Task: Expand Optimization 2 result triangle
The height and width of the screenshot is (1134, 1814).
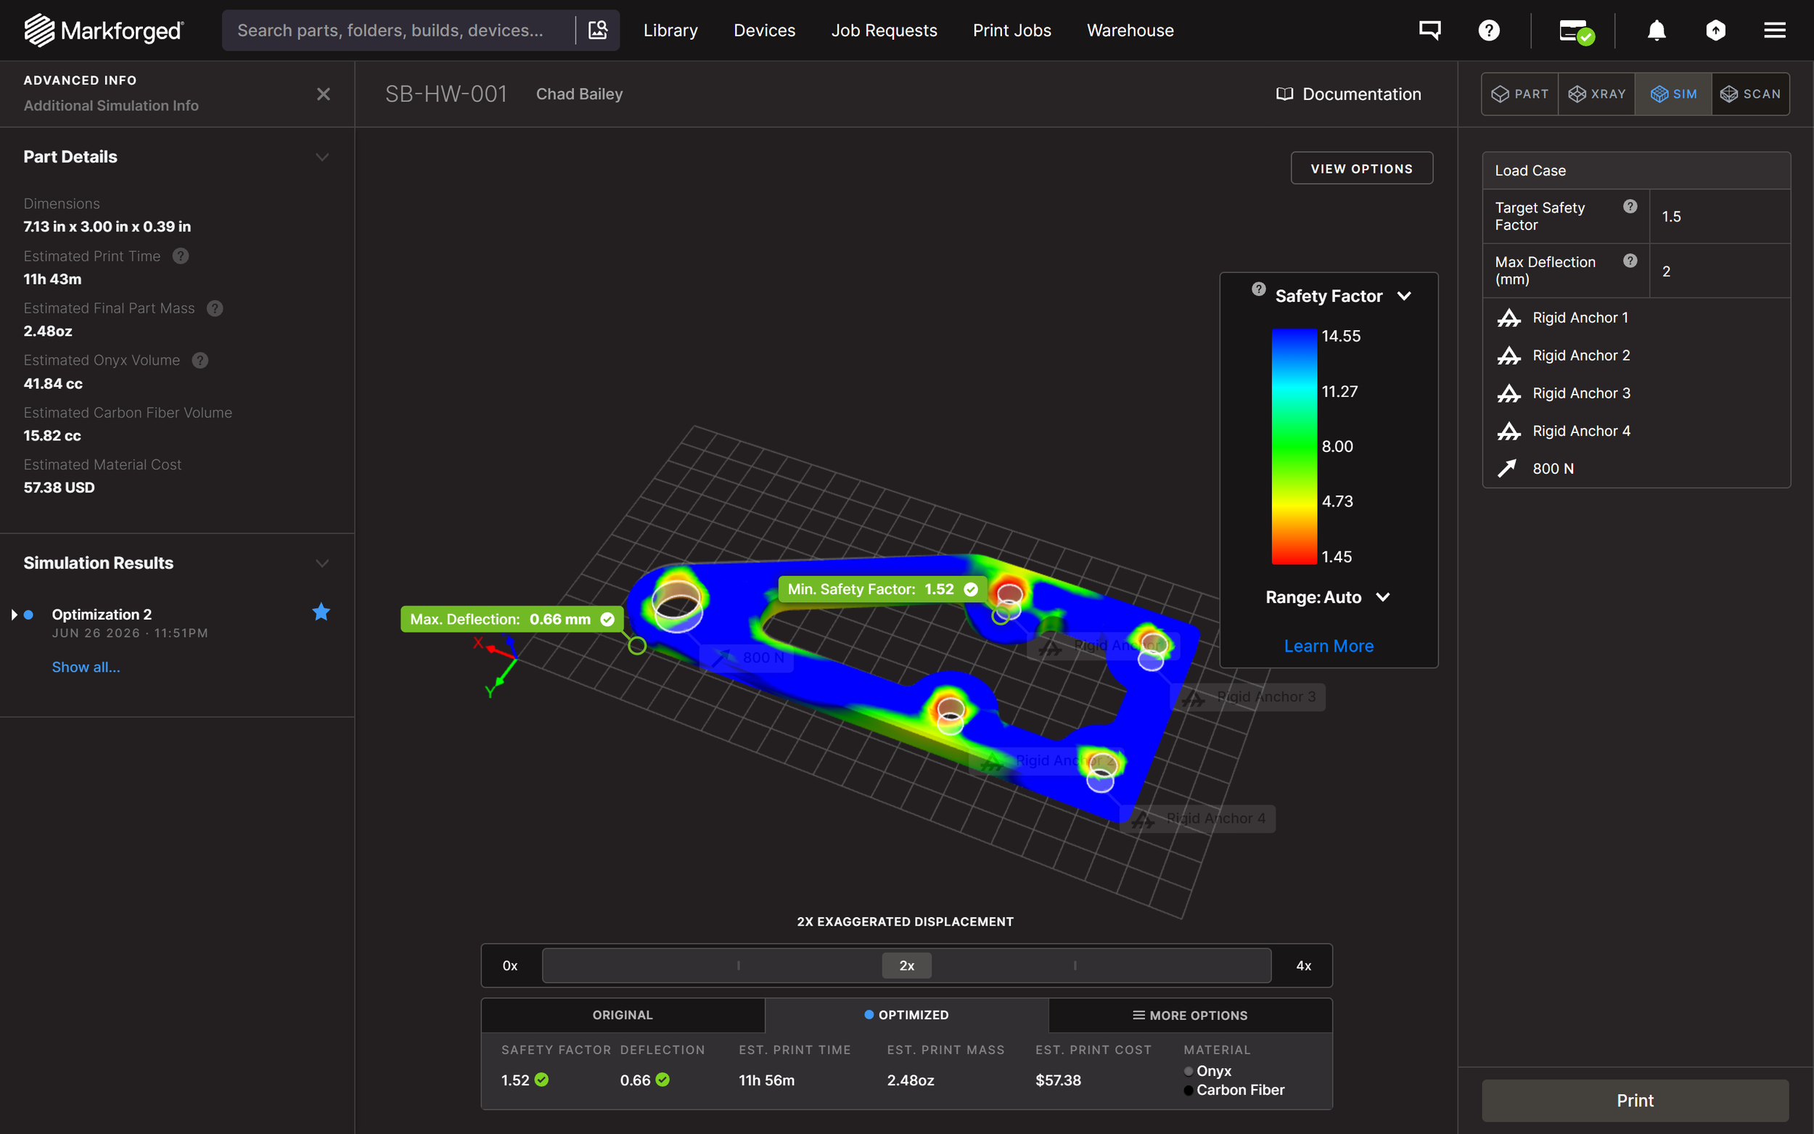Action: (x=15, y=615)
